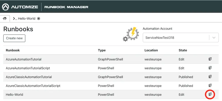
Task: Click the Create new button
Action: (x=14, y=38)
